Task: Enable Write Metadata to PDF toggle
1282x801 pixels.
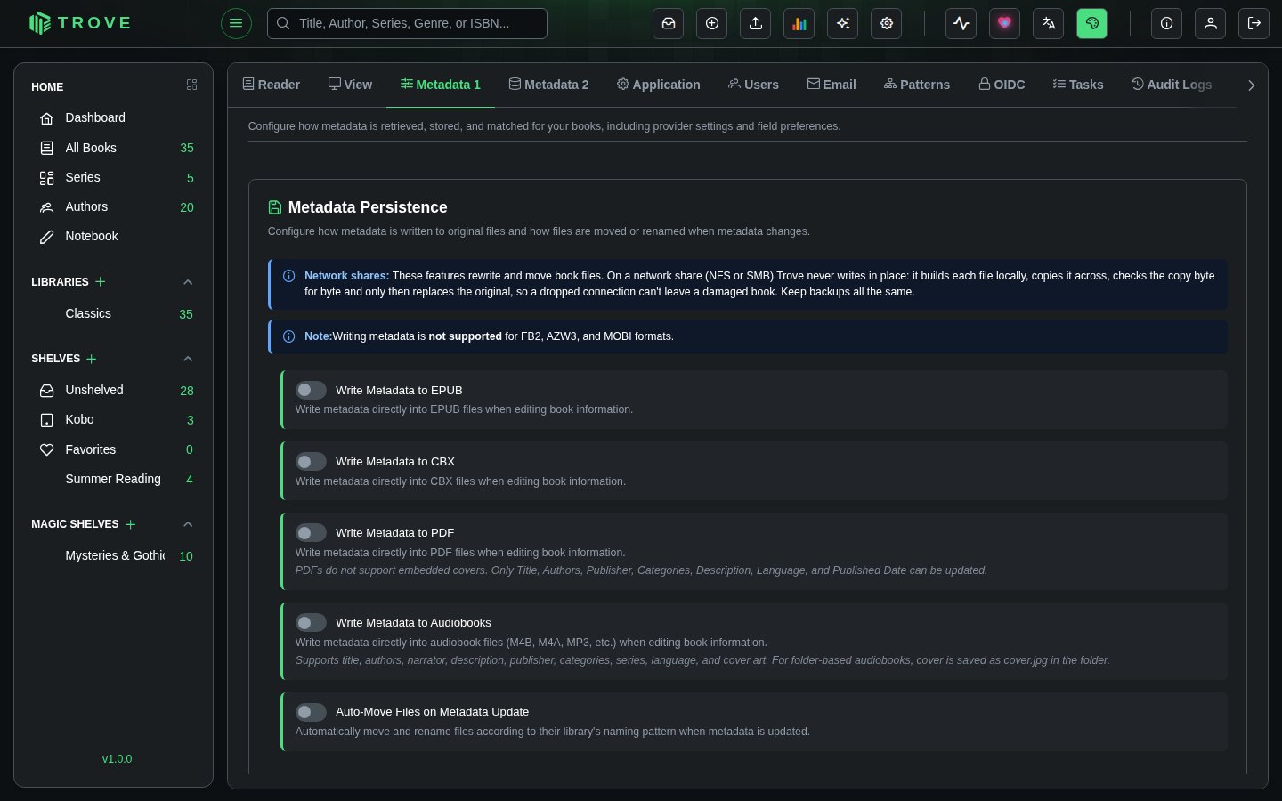Action: (x=311, y=532)
